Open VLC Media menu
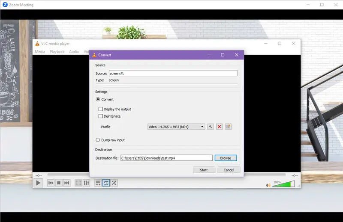 pos(40,51)
